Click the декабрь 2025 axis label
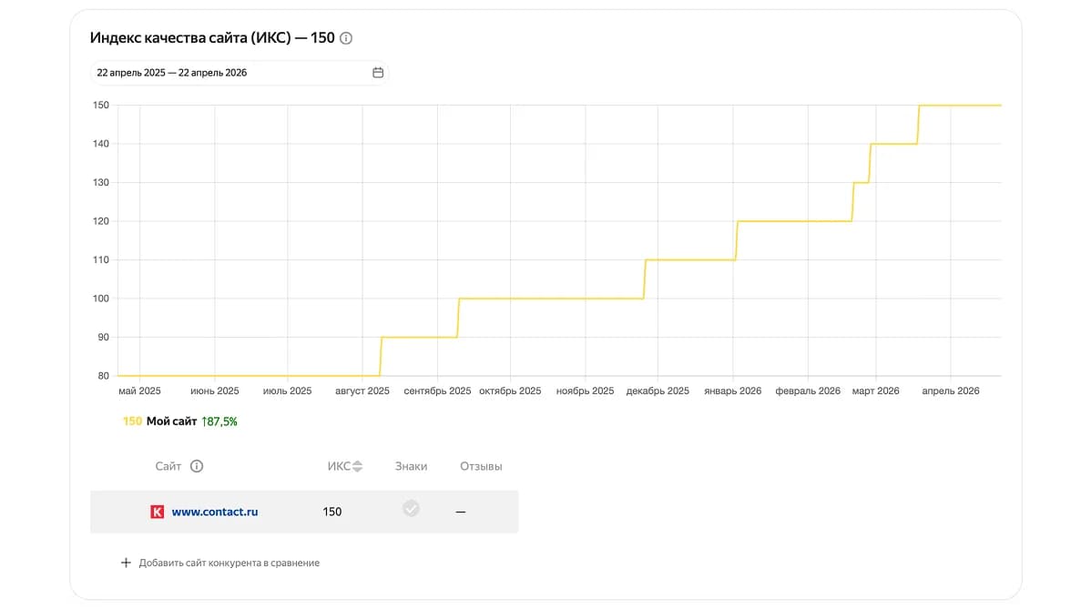This screenshot has width=1091, height=609. tap(658, 391)
